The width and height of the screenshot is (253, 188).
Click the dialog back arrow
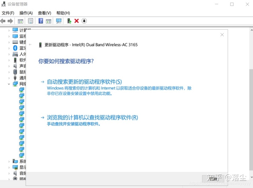coord(30,44)
